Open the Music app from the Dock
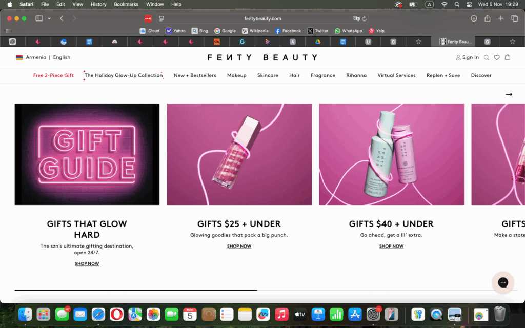Viewport: 525px width, 328px height. pos(281,314)
